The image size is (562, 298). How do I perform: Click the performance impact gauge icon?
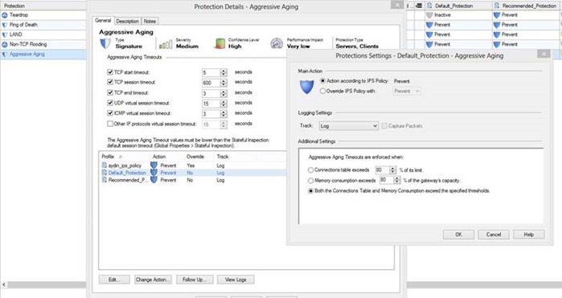coord(277,43)
